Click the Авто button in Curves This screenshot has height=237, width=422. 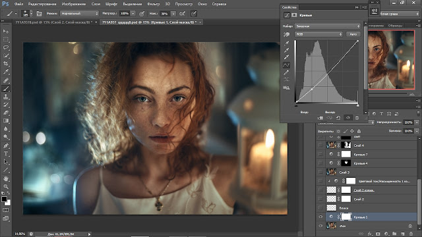pyautogui.click(x=353, y=34)
